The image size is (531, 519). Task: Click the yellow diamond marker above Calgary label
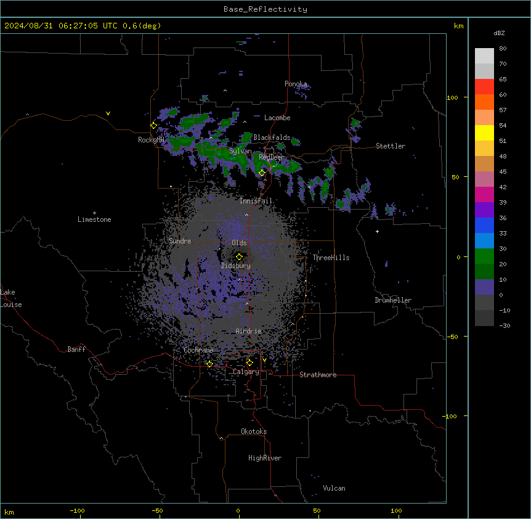point(249,363)
